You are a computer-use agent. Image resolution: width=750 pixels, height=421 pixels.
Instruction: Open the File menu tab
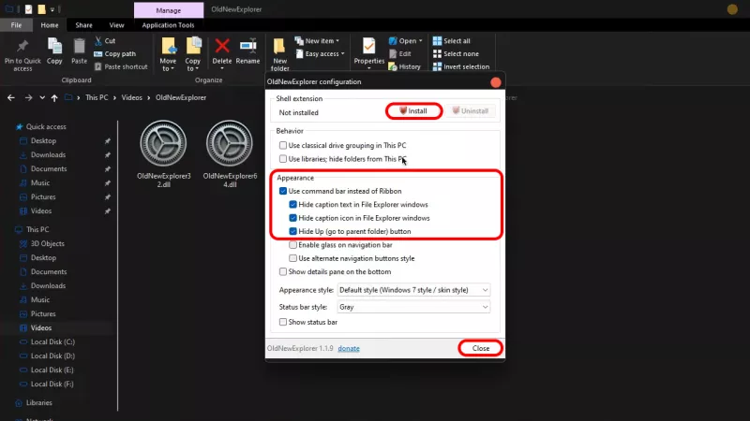pos(16,25)
